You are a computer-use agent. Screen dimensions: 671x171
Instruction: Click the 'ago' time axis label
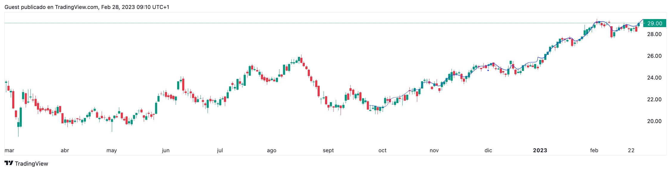click(x=271, y=150)
